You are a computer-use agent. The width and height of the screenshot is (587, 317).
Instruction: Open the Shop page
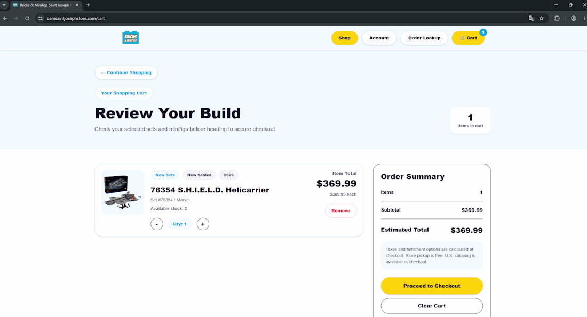pos(344,38)
